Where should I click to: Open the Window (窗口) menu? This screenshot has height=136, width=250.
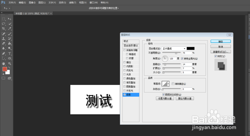pos(93,2)
